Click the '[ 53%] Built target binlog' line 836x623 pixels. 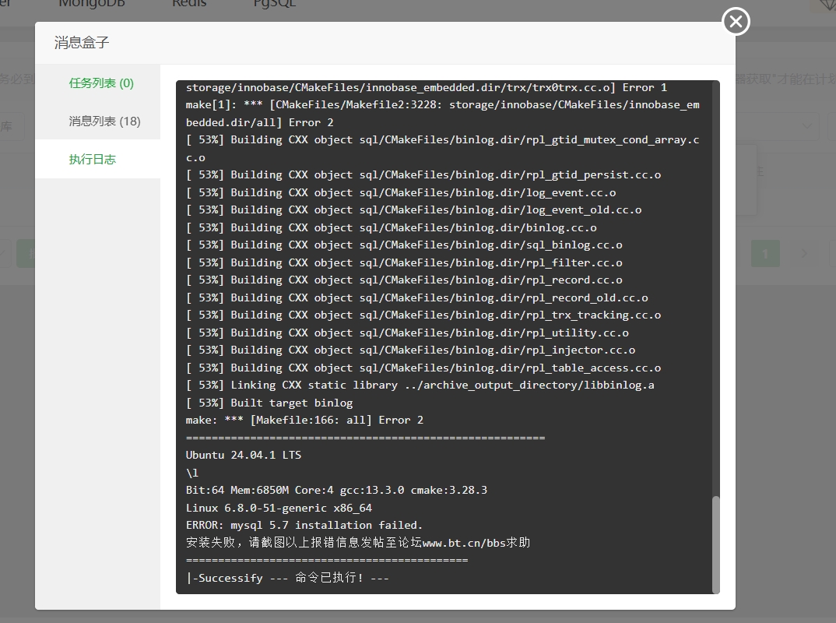pos(269,403)
